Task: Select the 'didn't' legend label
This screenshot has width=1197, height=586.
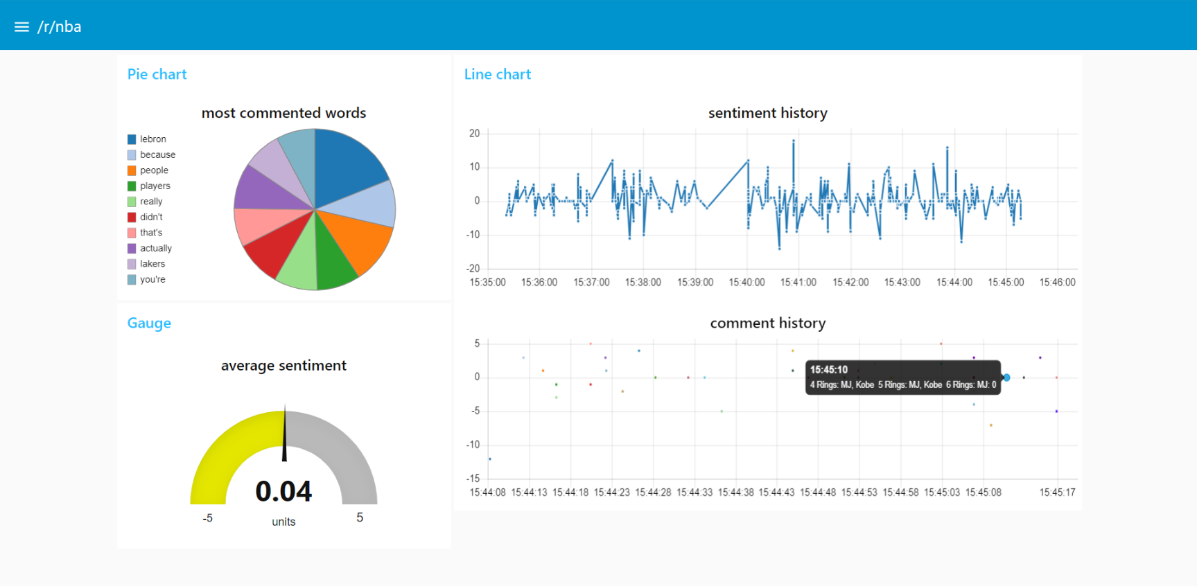Action: point(151,217)
